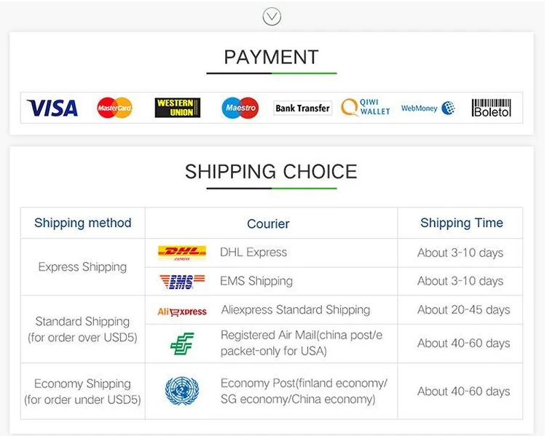Viewport: 547px width, 436px height.
Task: Click the DHL Express text
Action: pos(253,253)
